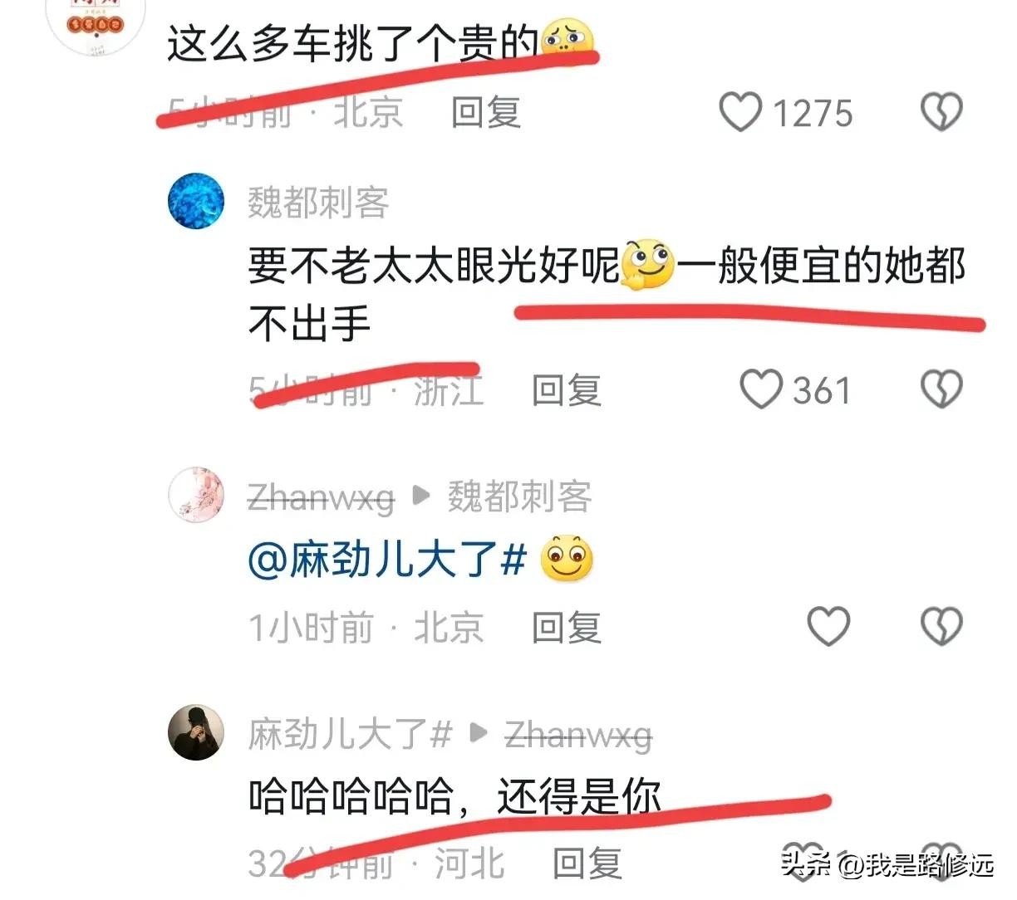Like Zhanwxg's reply with heart icon

click(829, 626)
